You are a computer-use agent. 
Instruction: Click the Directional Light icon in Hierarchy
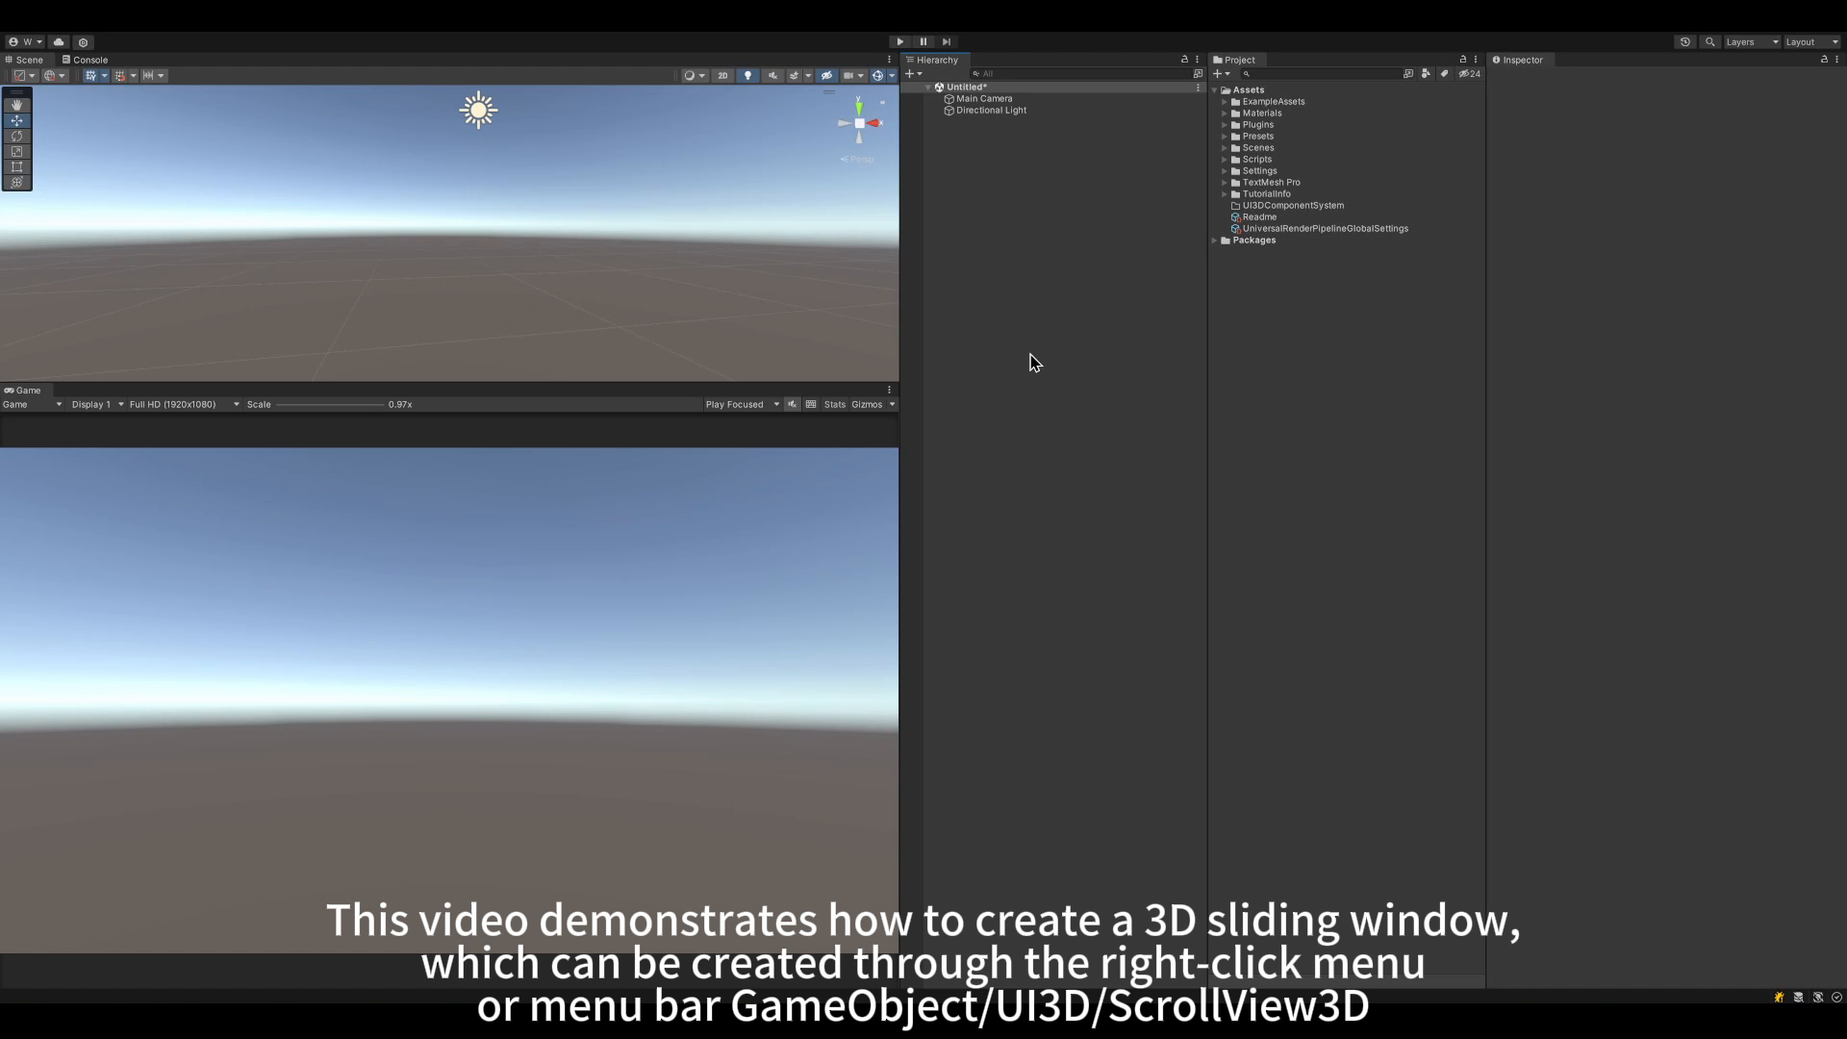[x=951, y=111]
